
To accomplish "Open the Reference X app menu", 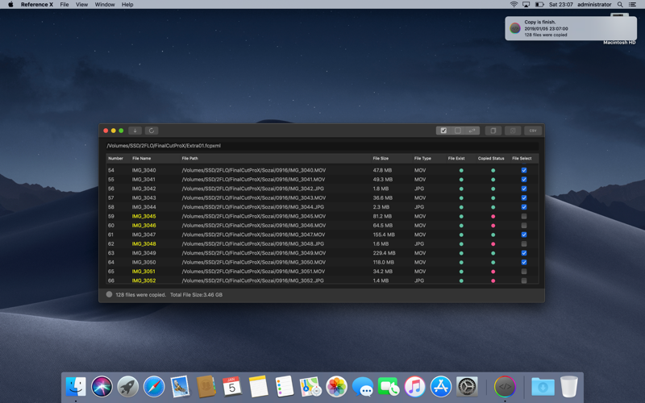I will 37,5.
